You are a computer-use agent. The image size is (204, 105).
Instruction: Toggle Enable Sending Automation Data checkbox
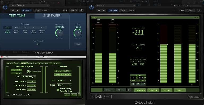click(x=58, y=90)
